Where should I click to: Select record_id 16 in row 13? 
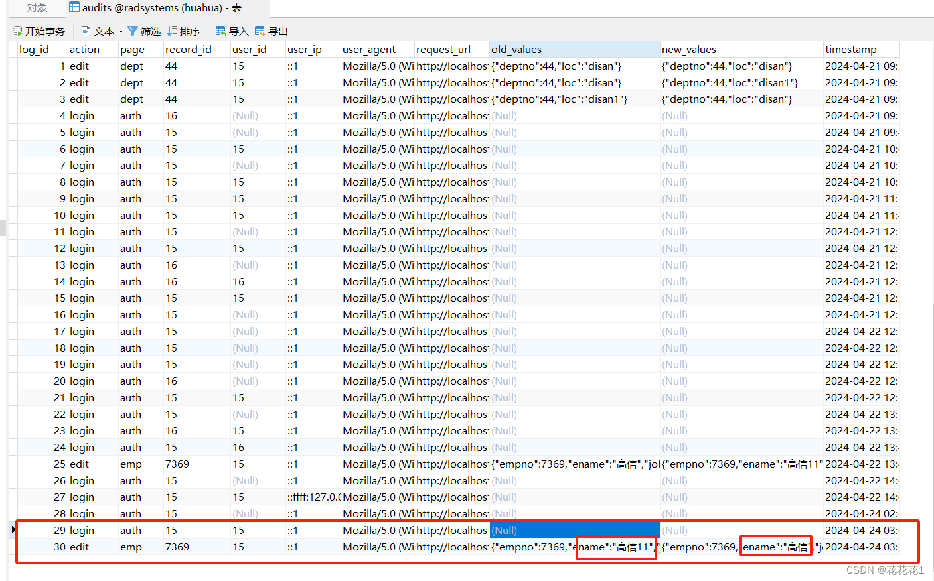[196, 265]
